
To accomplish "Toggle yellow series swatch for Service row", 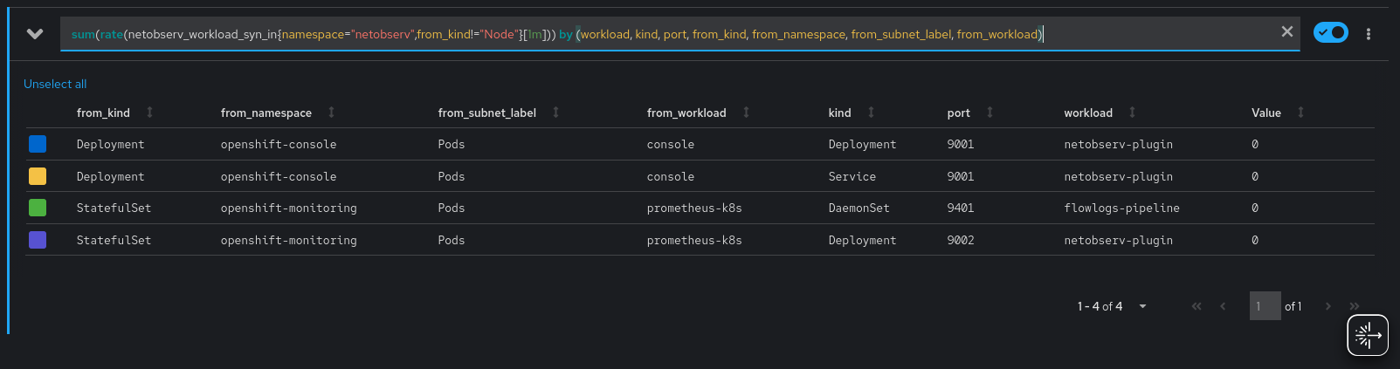I will 38,176.
